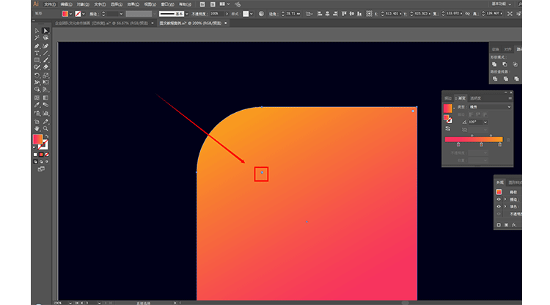Toggle visibility of the stroke appearance row
The image size is (550, 305).
click(x=499, y=199)
